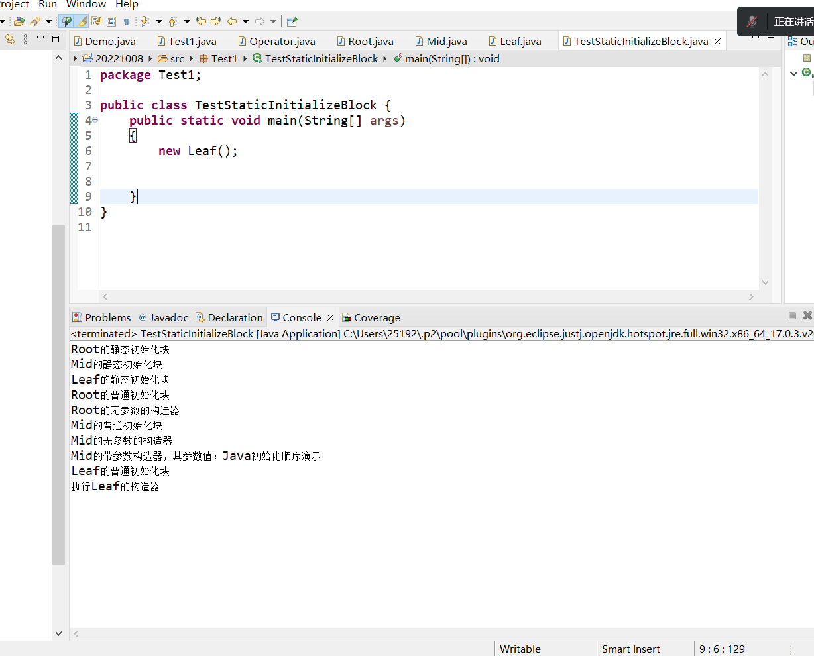Navigate Back with the yellow arrow
This screenshot has height=656, width=814.
pos(232,21)
